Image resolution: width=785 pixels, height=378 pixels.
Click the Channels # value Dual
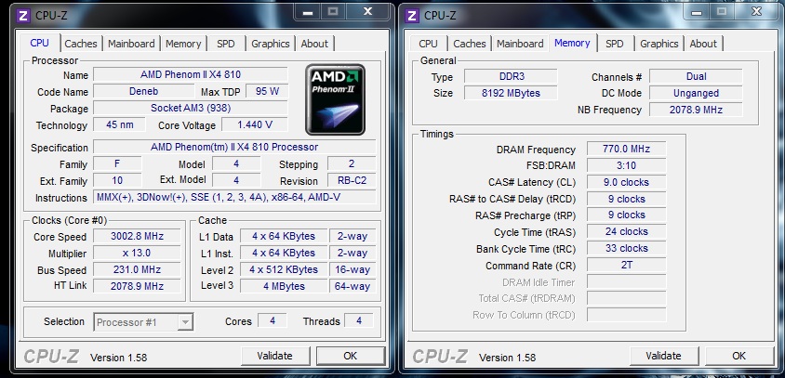point(696,76)
